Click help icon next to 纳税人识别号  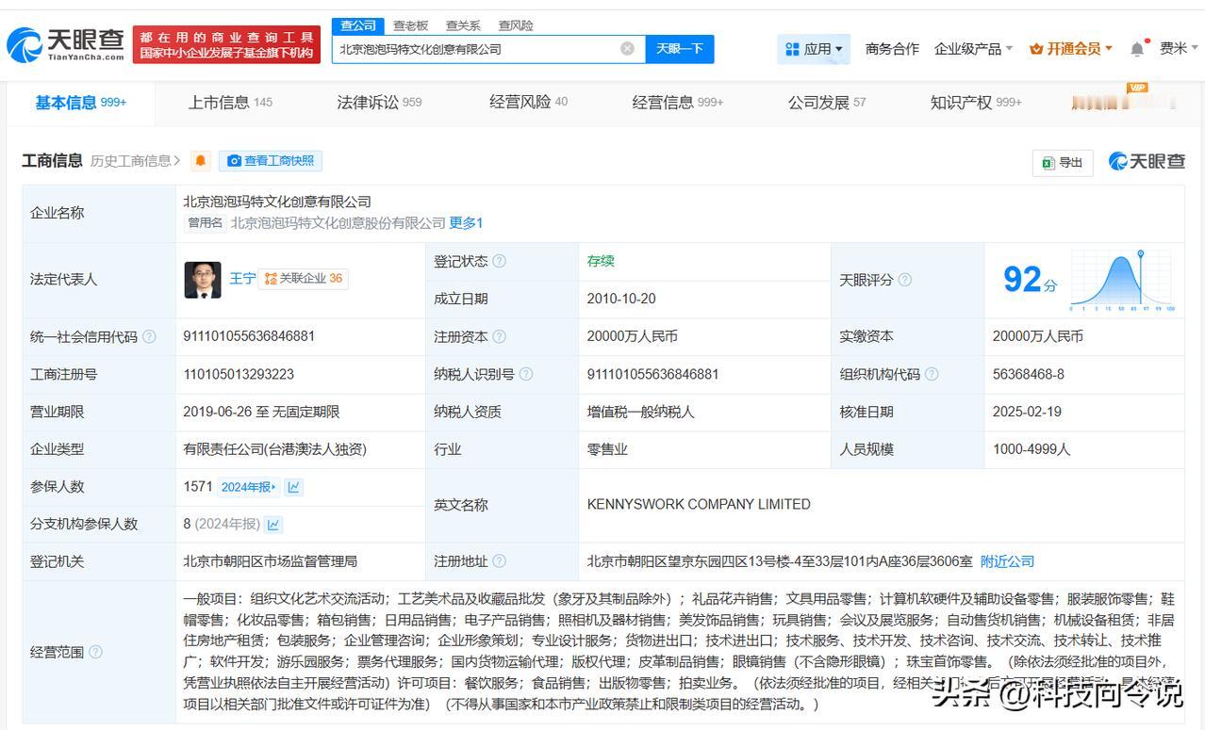[526, 374]
